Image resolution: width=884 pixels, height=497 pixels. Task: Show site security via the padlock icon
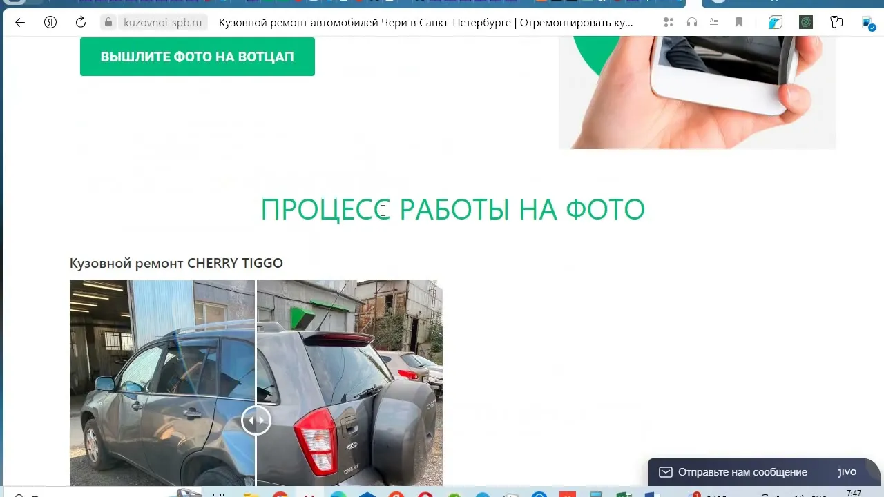tap(108, 22)
